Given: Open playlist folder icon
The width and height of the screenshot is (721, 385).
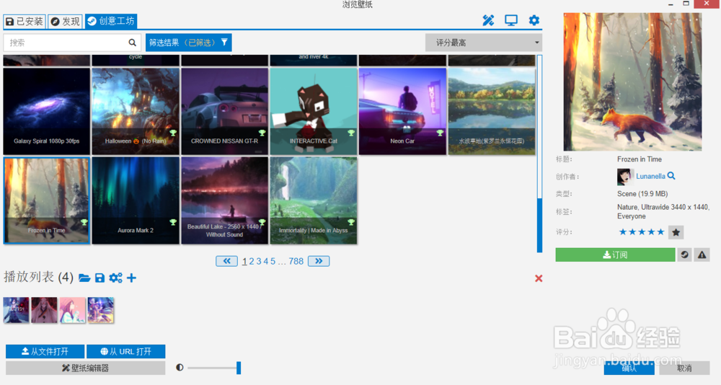Looking at the screenshot, I should [84, 278].
